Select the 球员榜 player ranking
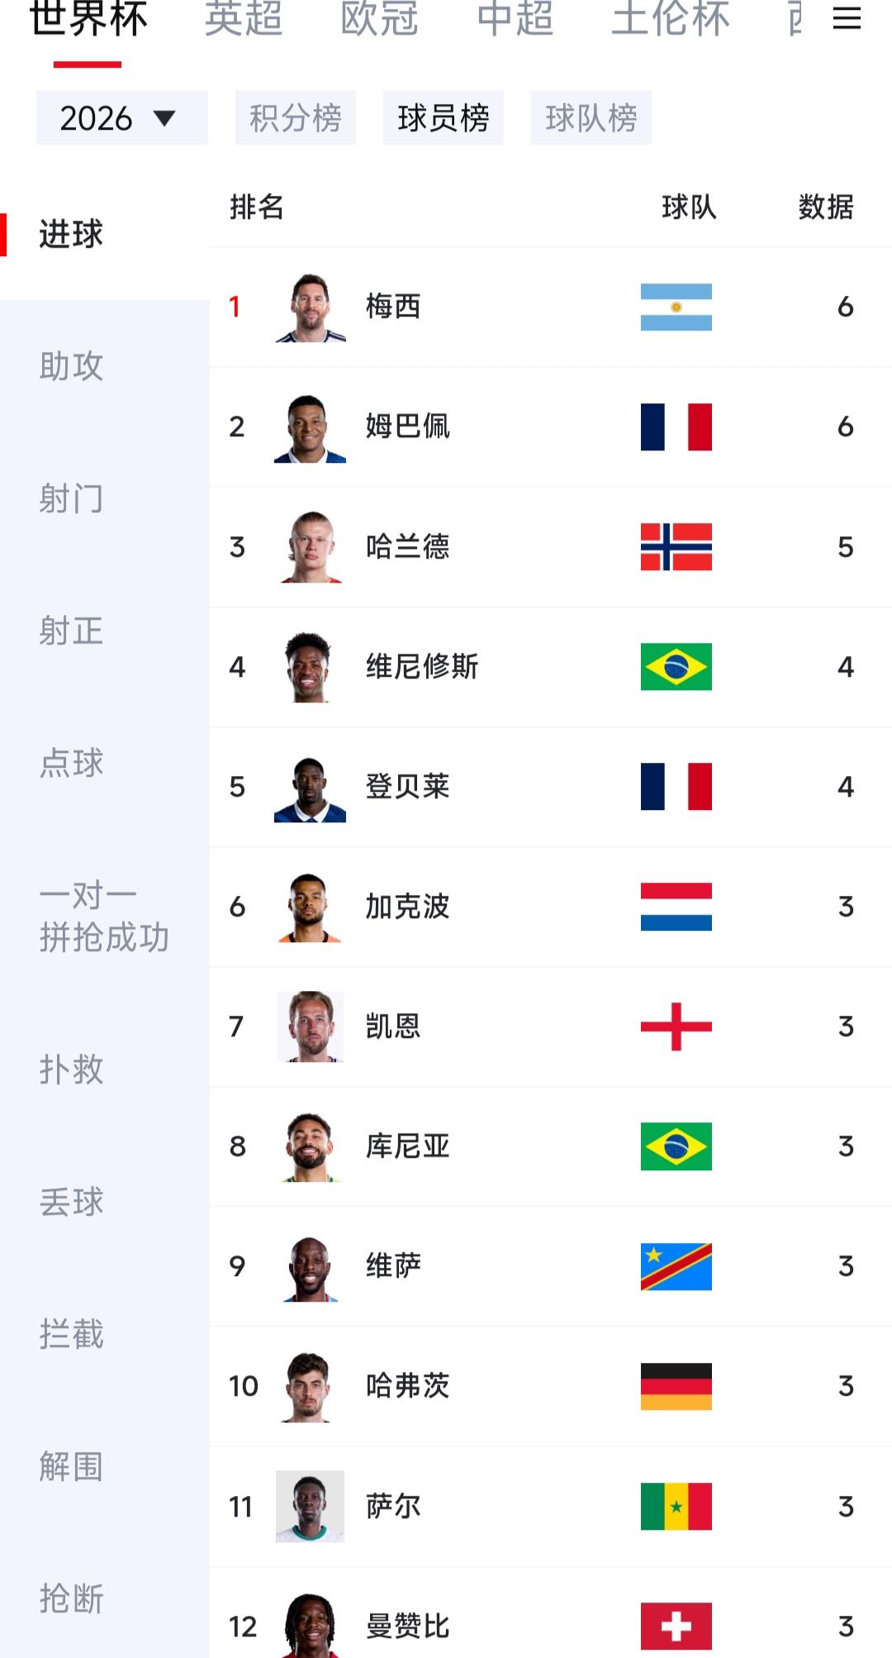This screenshot has width=892, height=1658. pos(444,117)
